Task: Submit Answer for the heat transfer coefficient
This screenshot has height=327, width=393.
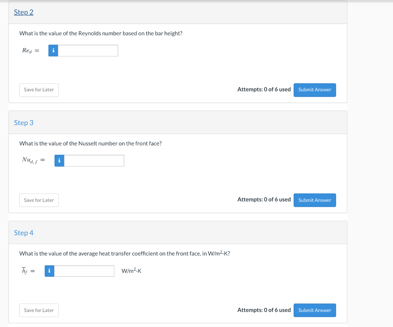Action: tap(315, 310)
